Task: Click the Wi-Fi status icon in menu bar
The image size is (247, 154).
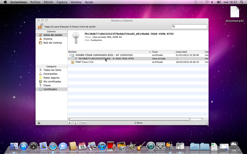Action: point(207,2)
